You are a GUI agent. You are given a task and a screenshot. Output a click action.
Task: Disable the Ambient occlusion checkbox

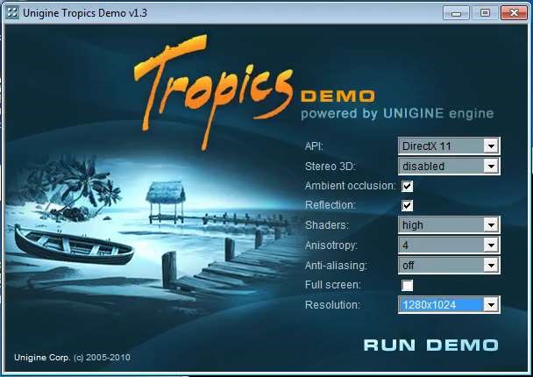[x=407, y=186]
